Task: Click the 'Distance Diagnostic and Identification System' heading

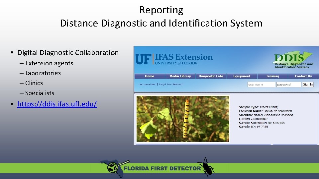Action: (x=161, y=23)
